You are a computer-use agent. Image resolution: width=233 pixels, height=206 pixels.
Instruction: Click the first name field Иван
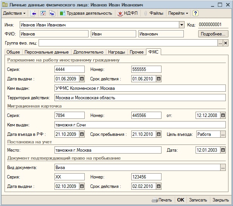[113, 34]
